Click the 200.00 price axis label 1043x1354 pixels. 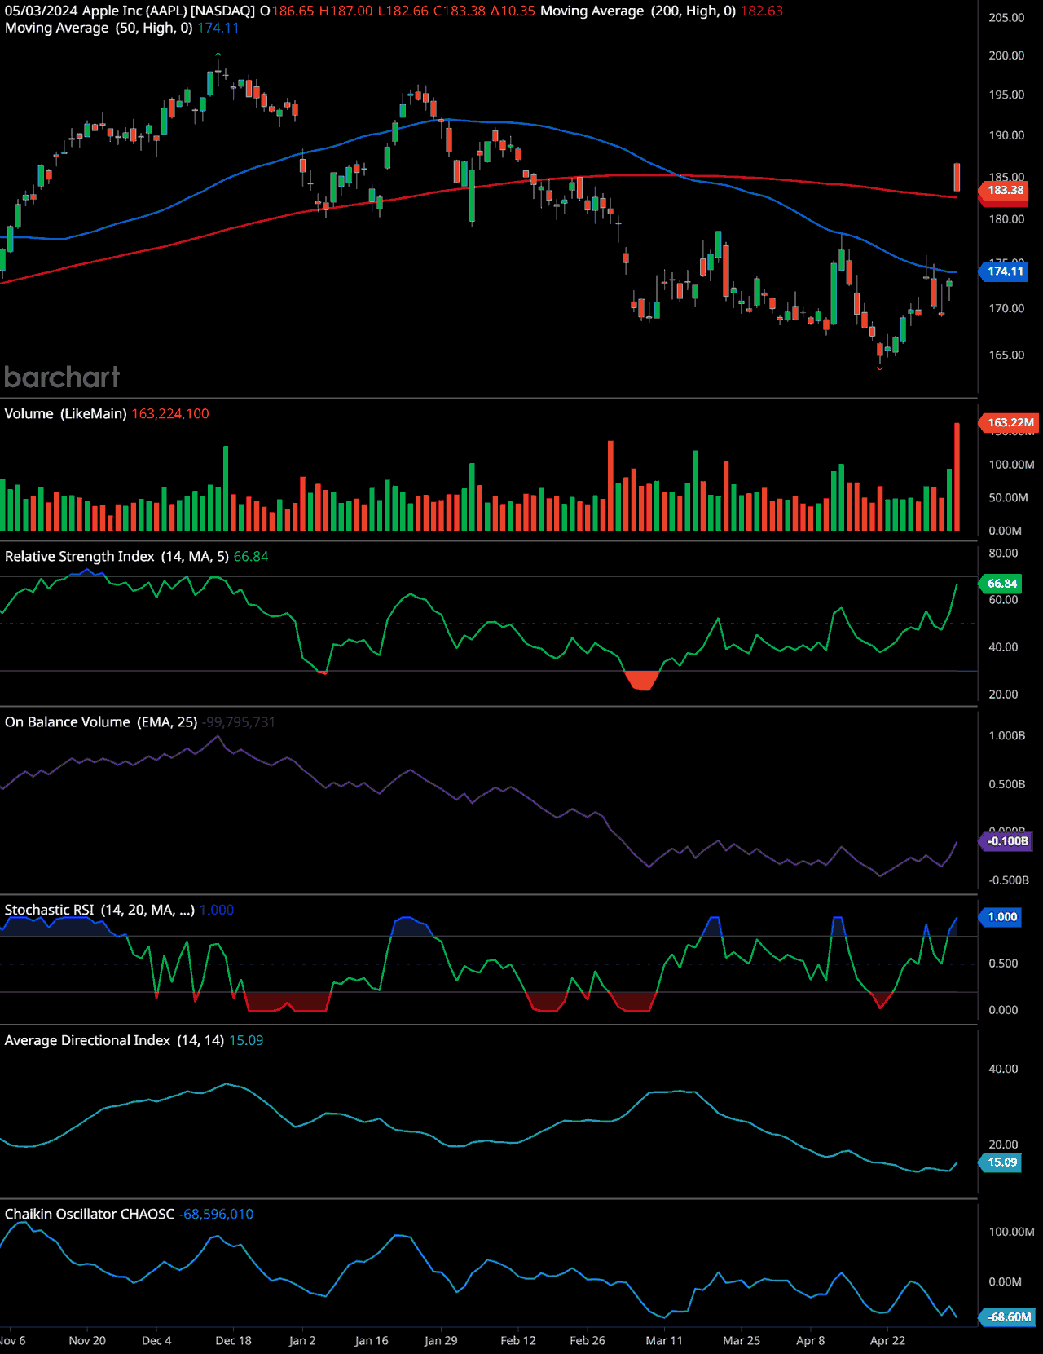[1006, 55]
